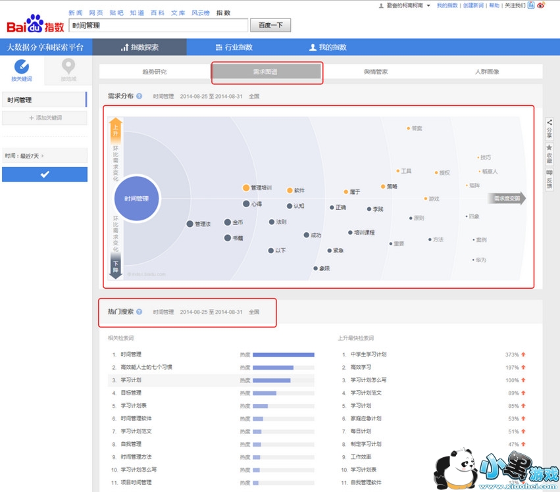Click 自我管理 in related search list
The width and height of the screenshot is (560, 492).
[x=131, y=444]
